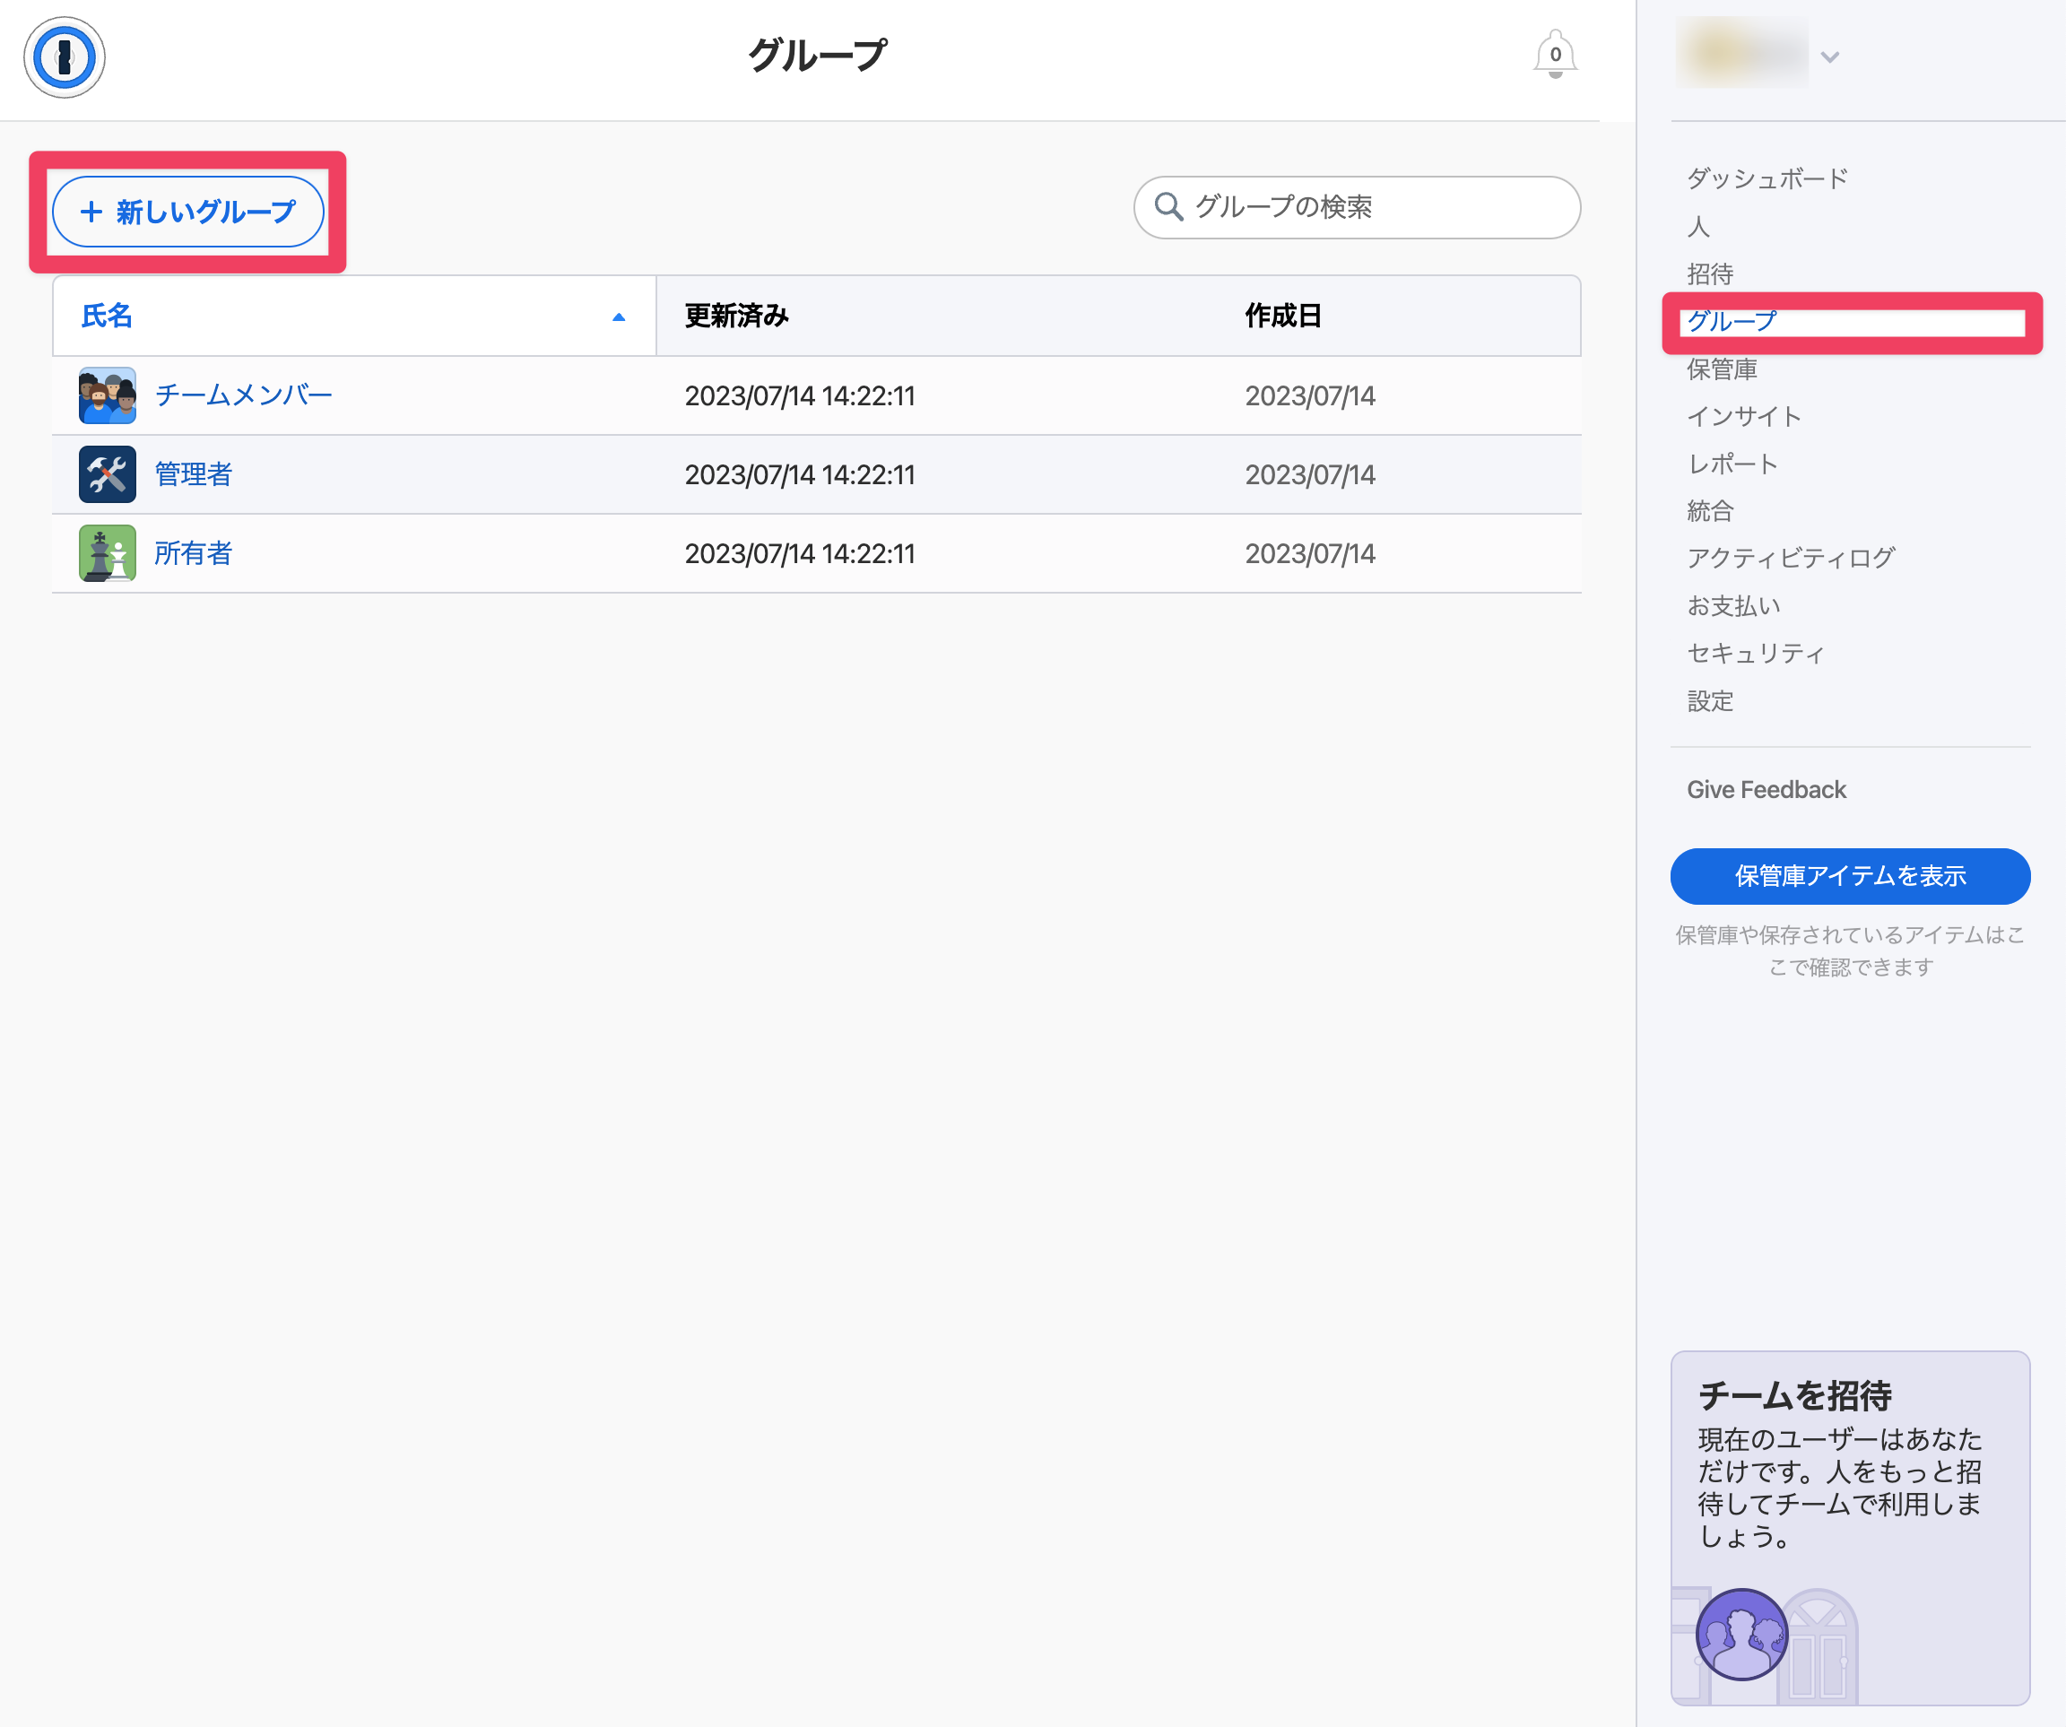Open 人 in the sidebar
The height and width of the screenshot is (1727, 2066).
[x=1699, y=226]
